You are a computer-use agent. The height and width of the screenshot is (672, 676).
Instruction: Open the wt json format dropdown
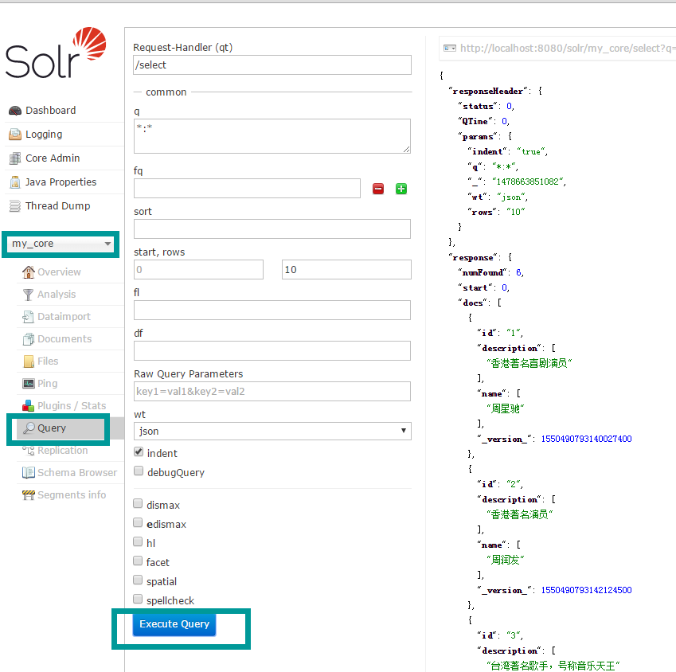tap(272, 431)
